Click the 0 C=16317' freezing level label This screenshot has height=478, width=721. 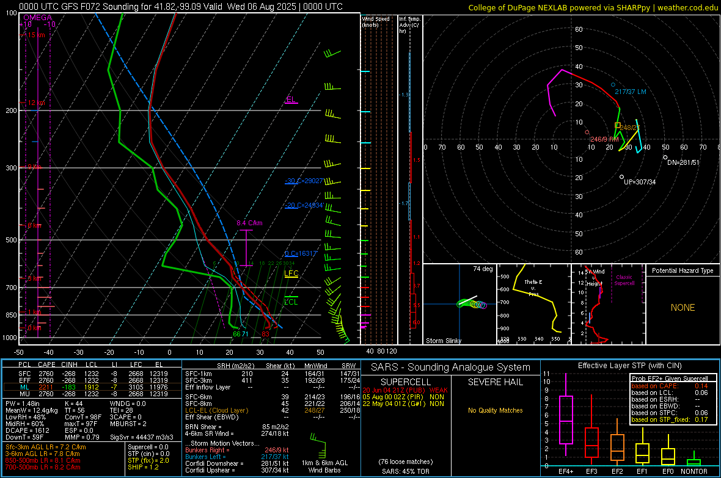(x=301, y=253)
